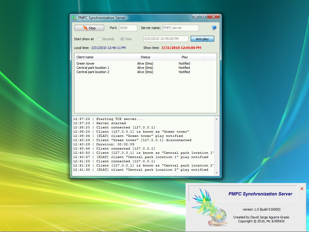Select Central park location 2 row

[145, 72]
